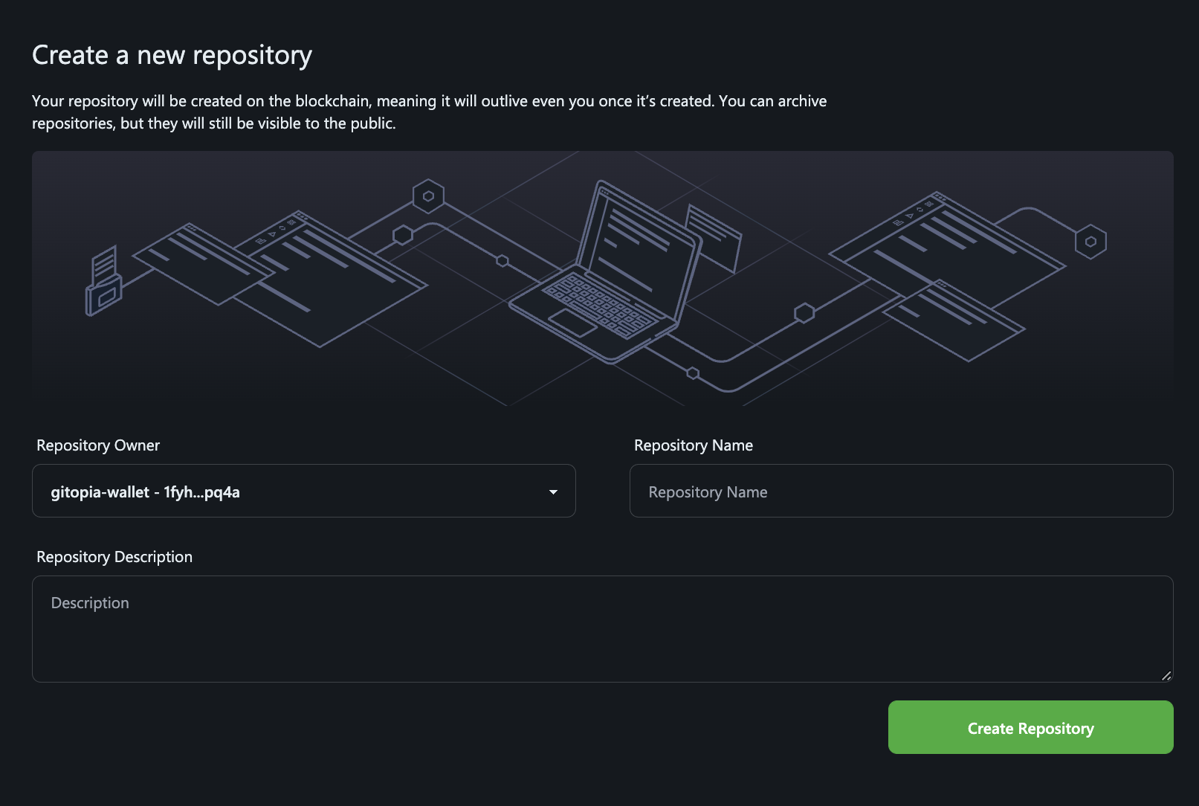Click the isometric laptop banner illustration

coord(602,279)
